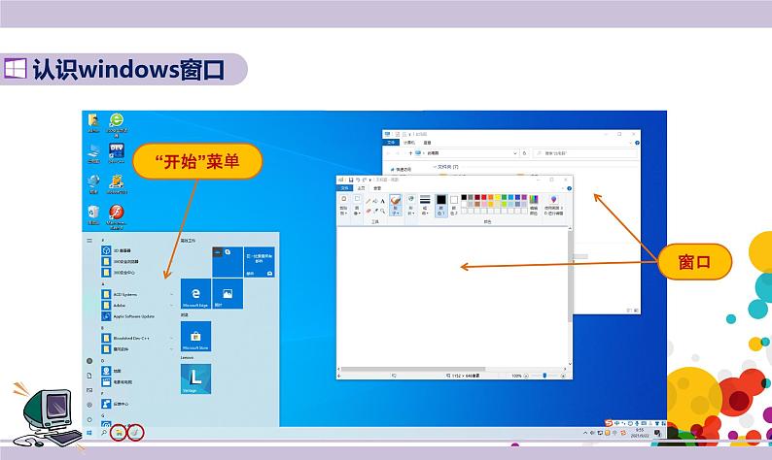The image size is (772, 460).
Task: Click the Save icon in Paint title bar
Action: [351, 180]
